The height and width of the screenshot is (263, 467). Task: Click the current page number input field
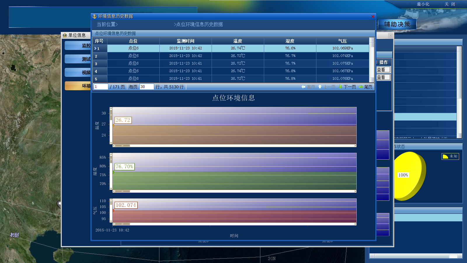pos(101,87)
